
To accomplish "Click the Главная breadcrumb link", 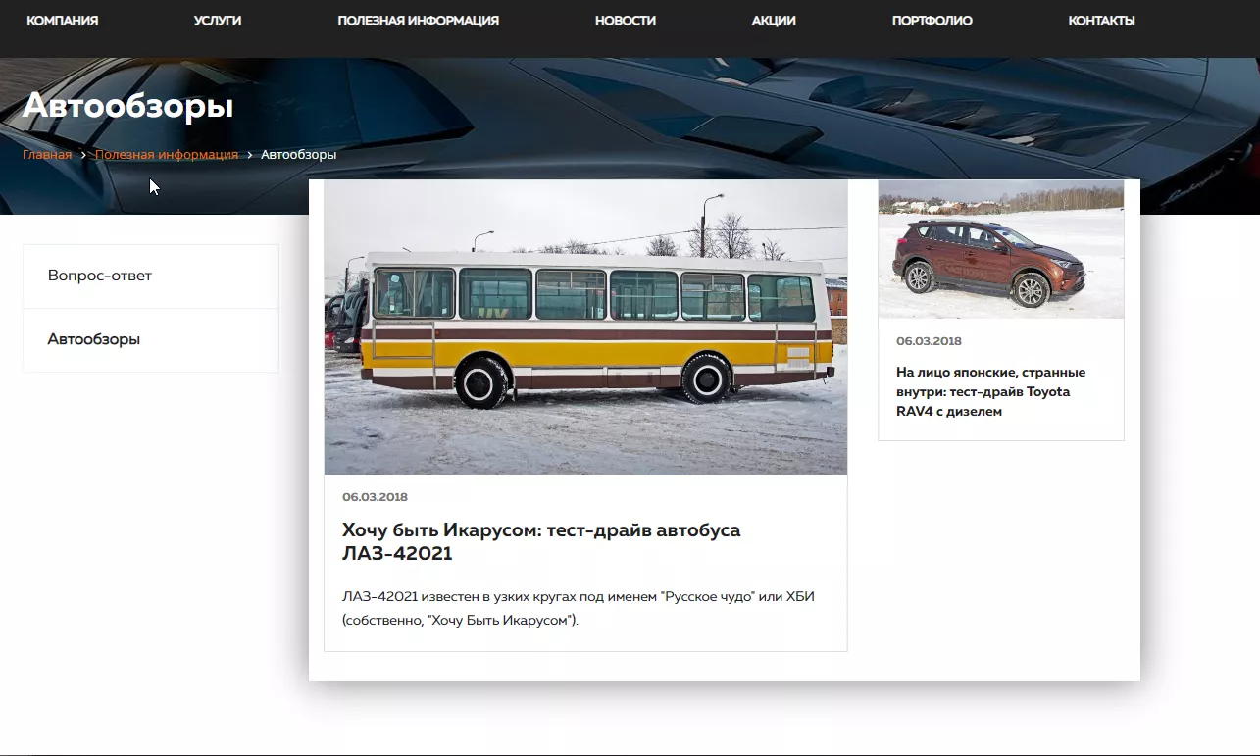I will click(47, 155).
